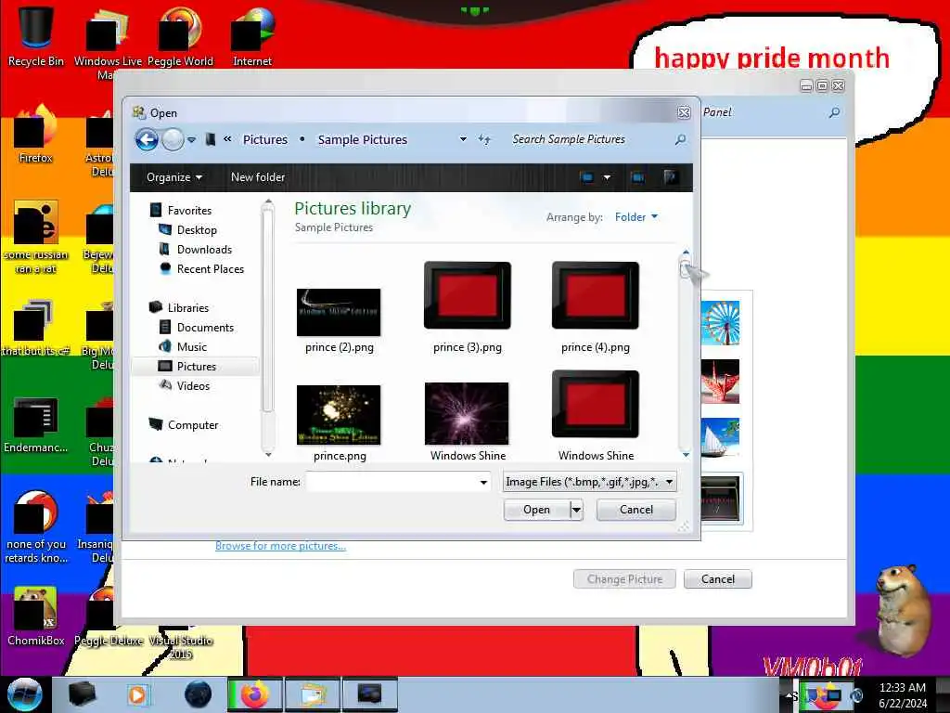Select sailboat picture in Control Panel
The image size is (950, 713).
[720, 438]
